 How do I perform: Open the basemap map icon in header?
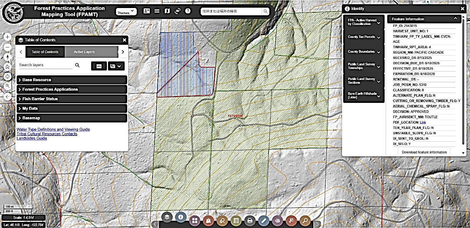point(167,11)
